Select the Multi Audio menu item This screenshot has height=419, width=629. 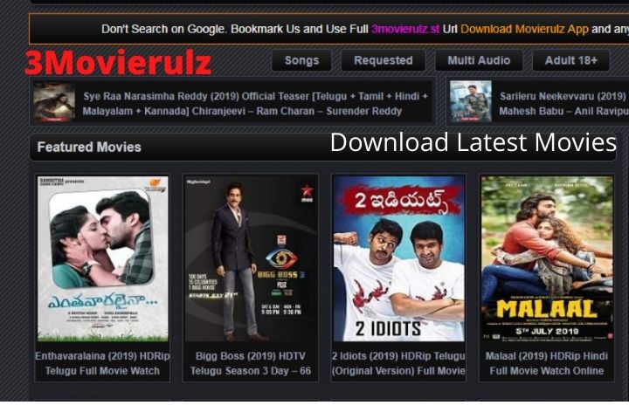pos(479,60)
